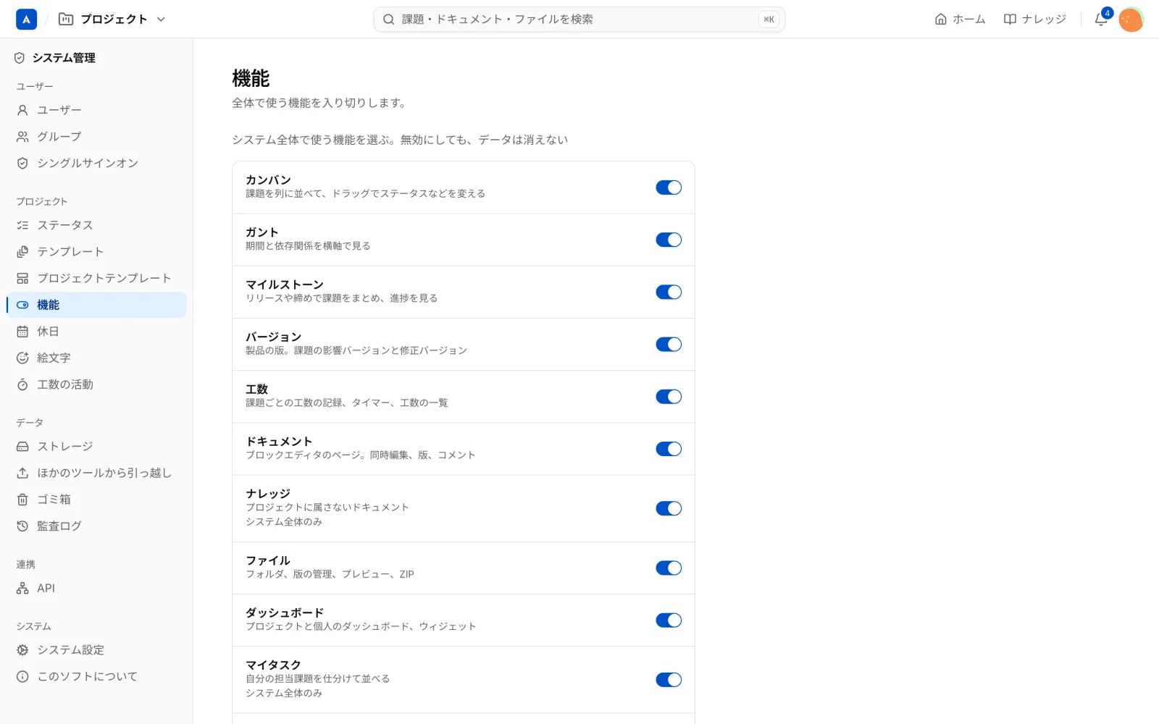The image size is (1159, 724).
Task: Click the 休日 calendar icon
Action: pos(22,332)
